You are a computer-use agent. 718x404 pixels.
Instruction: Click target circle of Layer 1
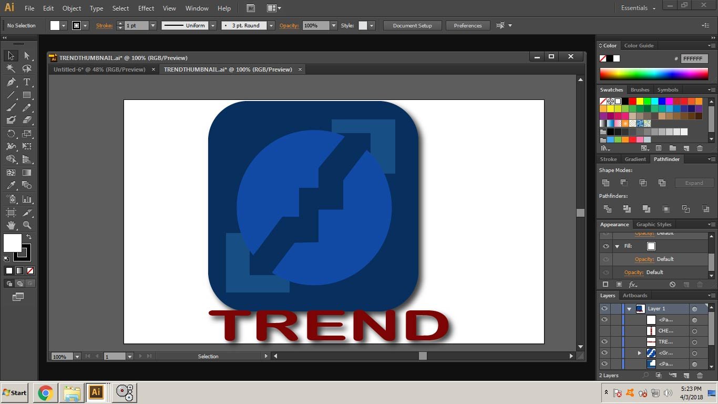pyautogui.click(x=694, y=309)
